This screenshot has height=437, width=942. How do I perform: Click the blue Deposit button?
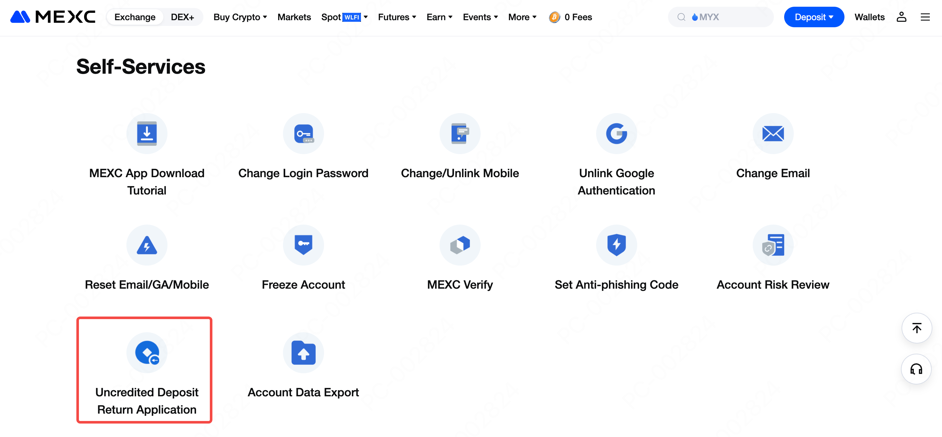click(x=814, y=17)
